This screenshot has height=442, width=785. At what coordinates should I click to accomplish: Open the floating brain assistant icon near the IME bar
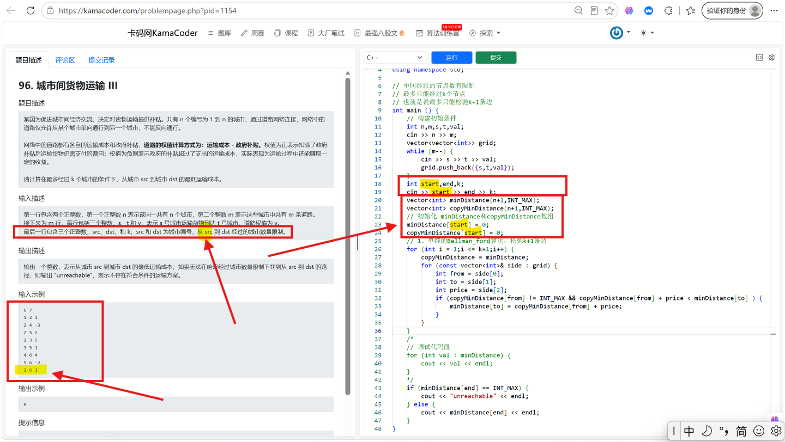[776, 419]
